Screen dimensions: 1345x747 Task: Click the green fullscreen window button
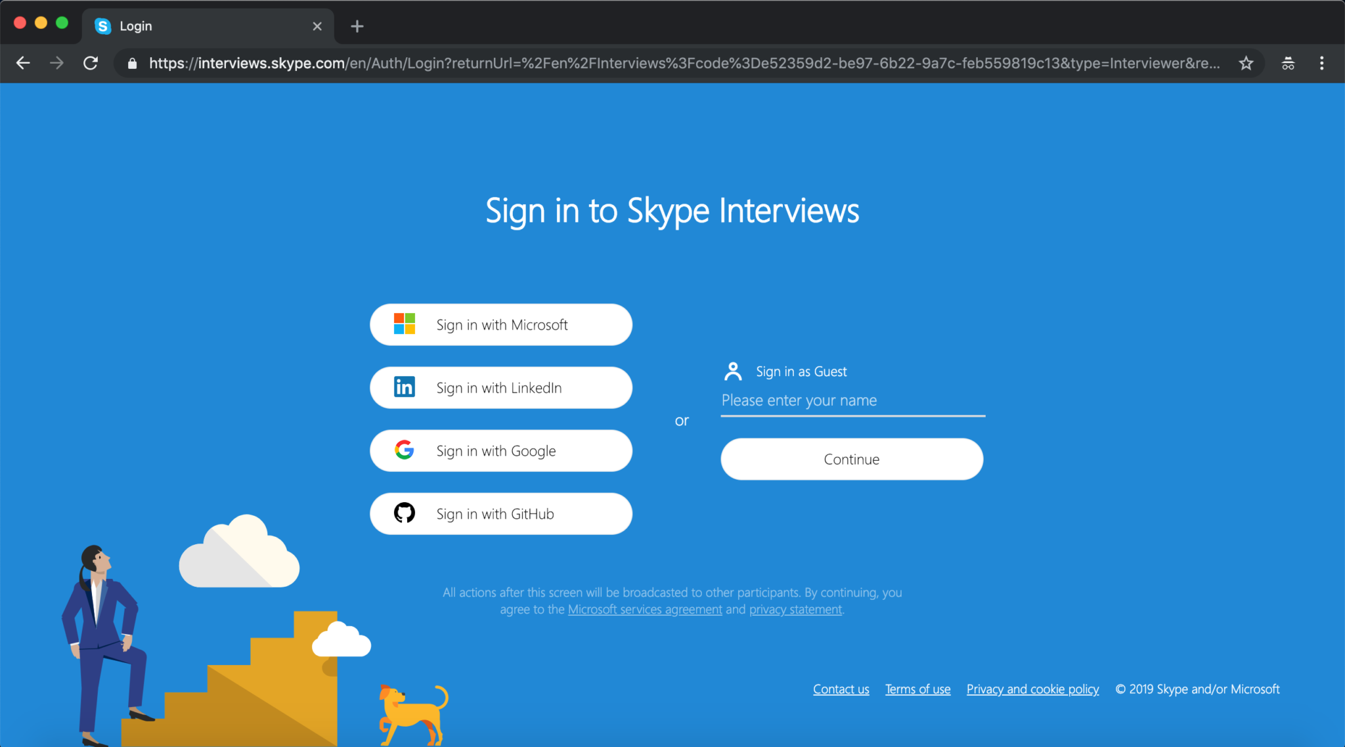(62, 23)
